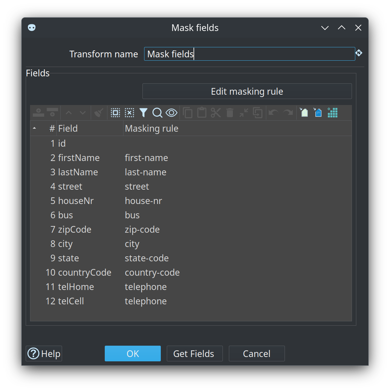Click the insert row before icon
This screenshot has height=391, width=390.
(x=38, y=113)
